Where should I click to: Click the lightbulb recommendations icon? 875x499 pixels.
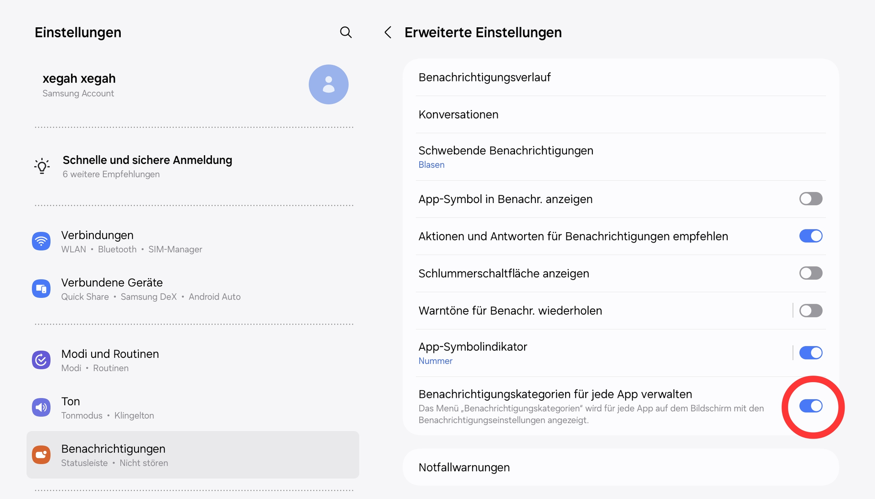point(42,166)
